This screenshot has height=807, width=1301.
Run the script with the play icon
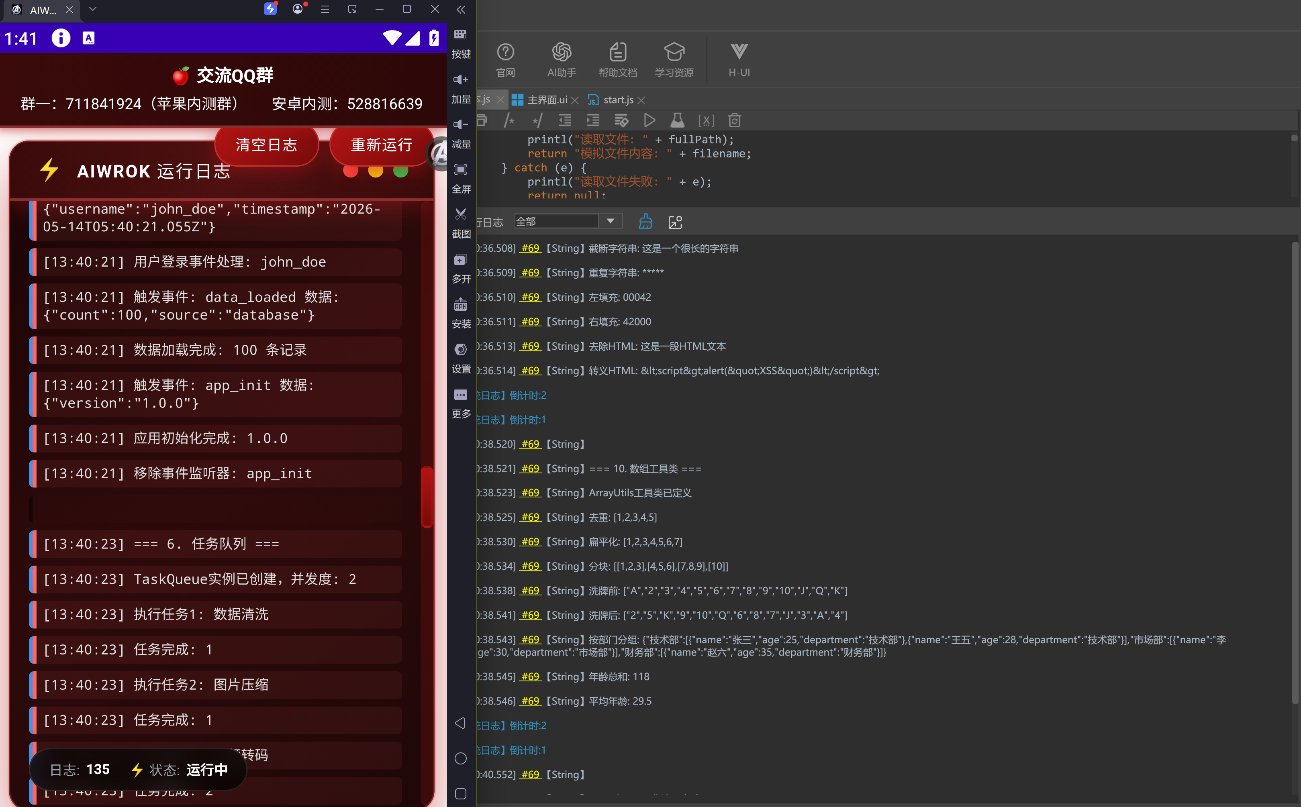click(650, 120)
